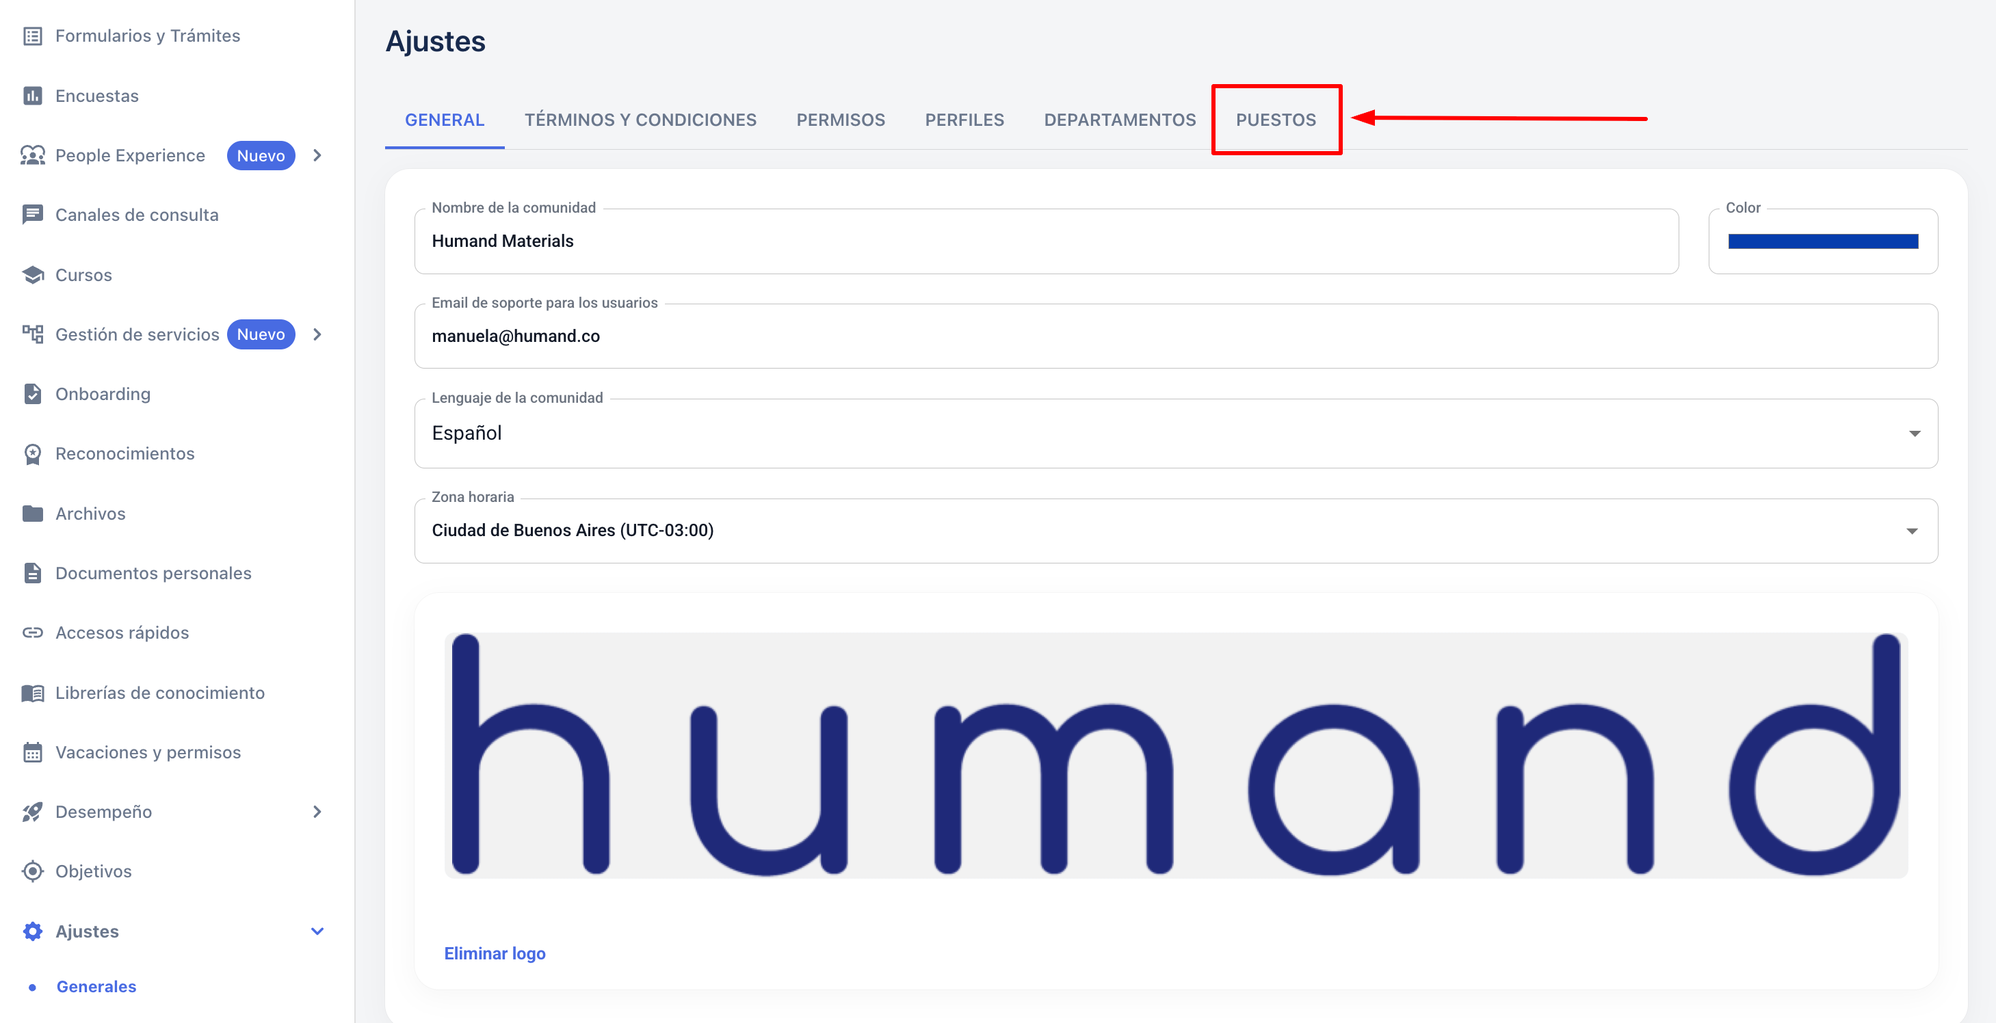This screenshot has width=1996, height=1023.
Task: Expand the Desempeño submenu chevron
Action: [x=317, y=812]
